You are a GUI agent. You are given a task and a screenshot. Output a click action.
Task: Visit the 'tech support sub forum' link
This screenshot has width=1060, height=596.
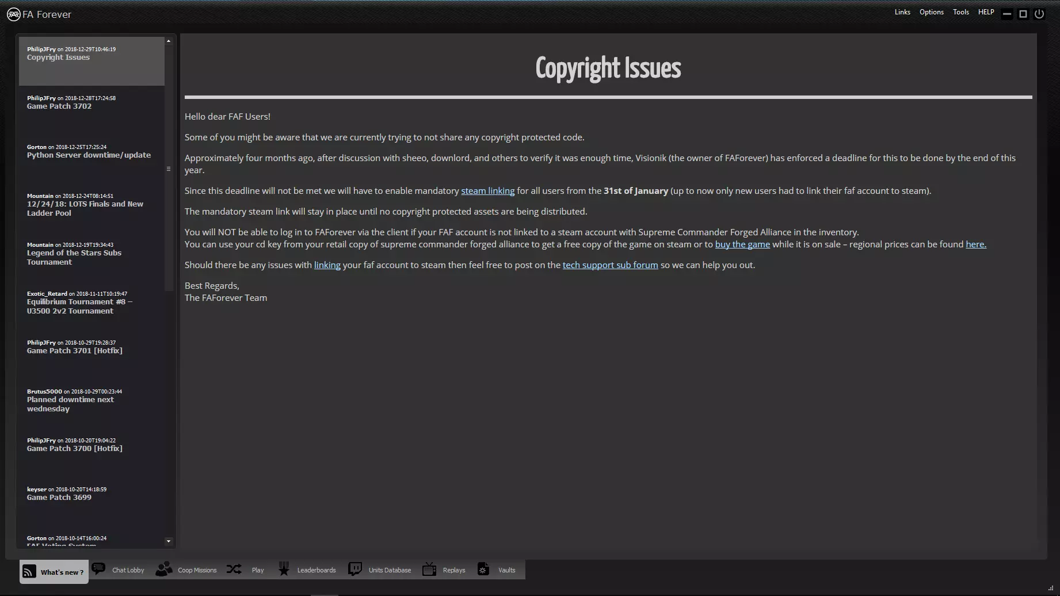[610, 265]
